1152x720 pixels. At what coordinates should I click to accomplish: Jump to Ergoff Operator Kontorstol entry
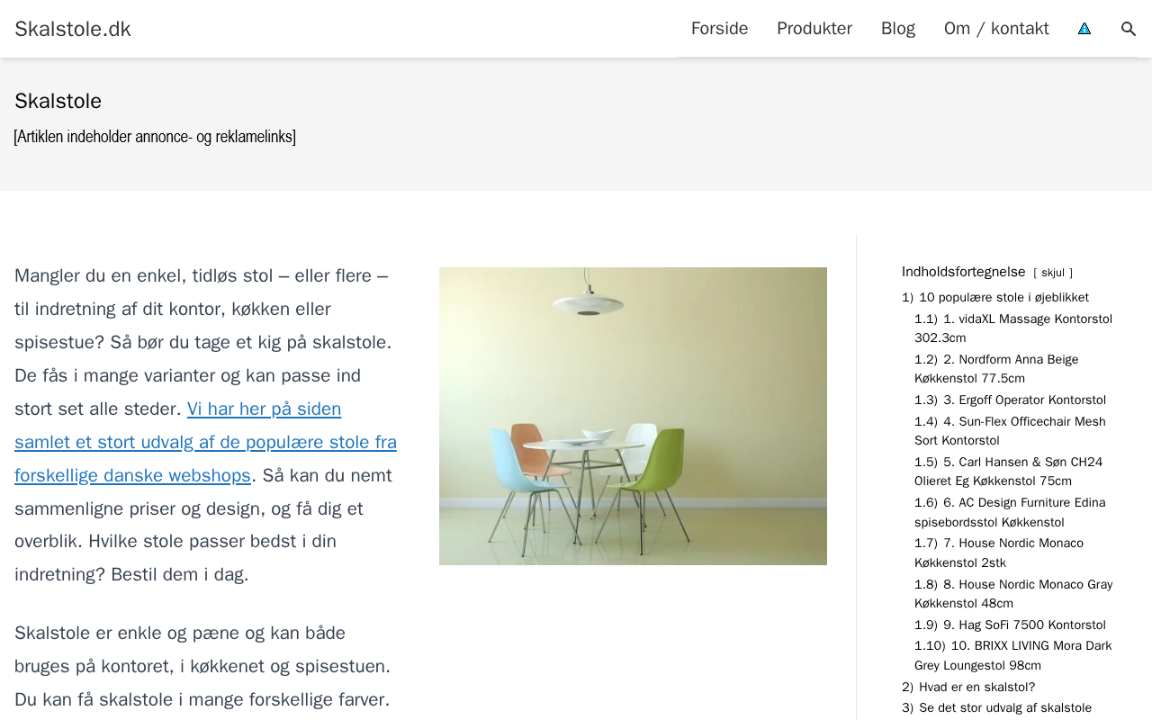(x=1010, y=400)
